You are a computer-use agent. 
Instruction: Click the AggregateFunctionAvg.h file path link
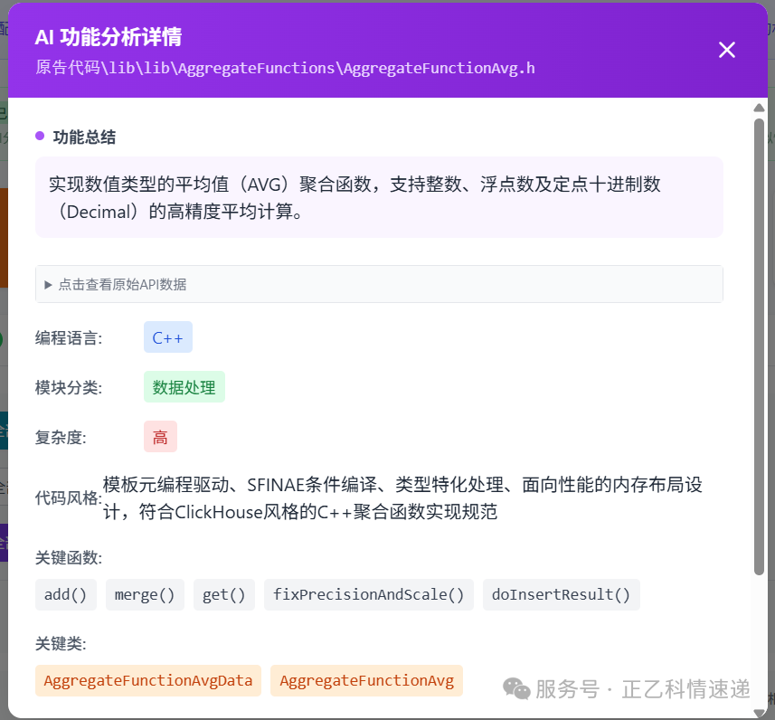pos(289,68)
